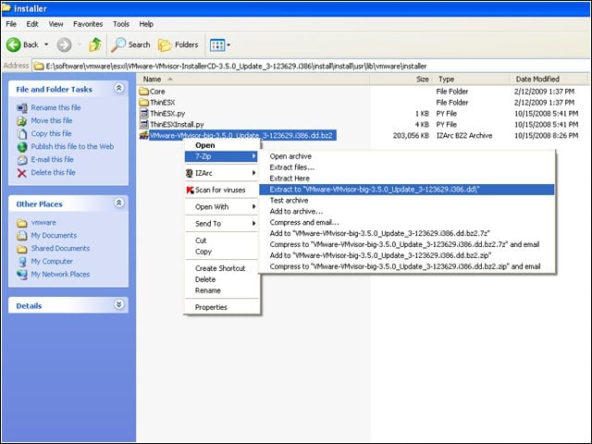Click the Back arrow icon

(13, 45)
